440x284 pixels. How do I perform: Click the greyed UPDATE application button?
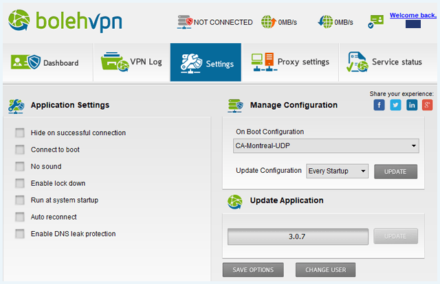[x=396, y=236]
